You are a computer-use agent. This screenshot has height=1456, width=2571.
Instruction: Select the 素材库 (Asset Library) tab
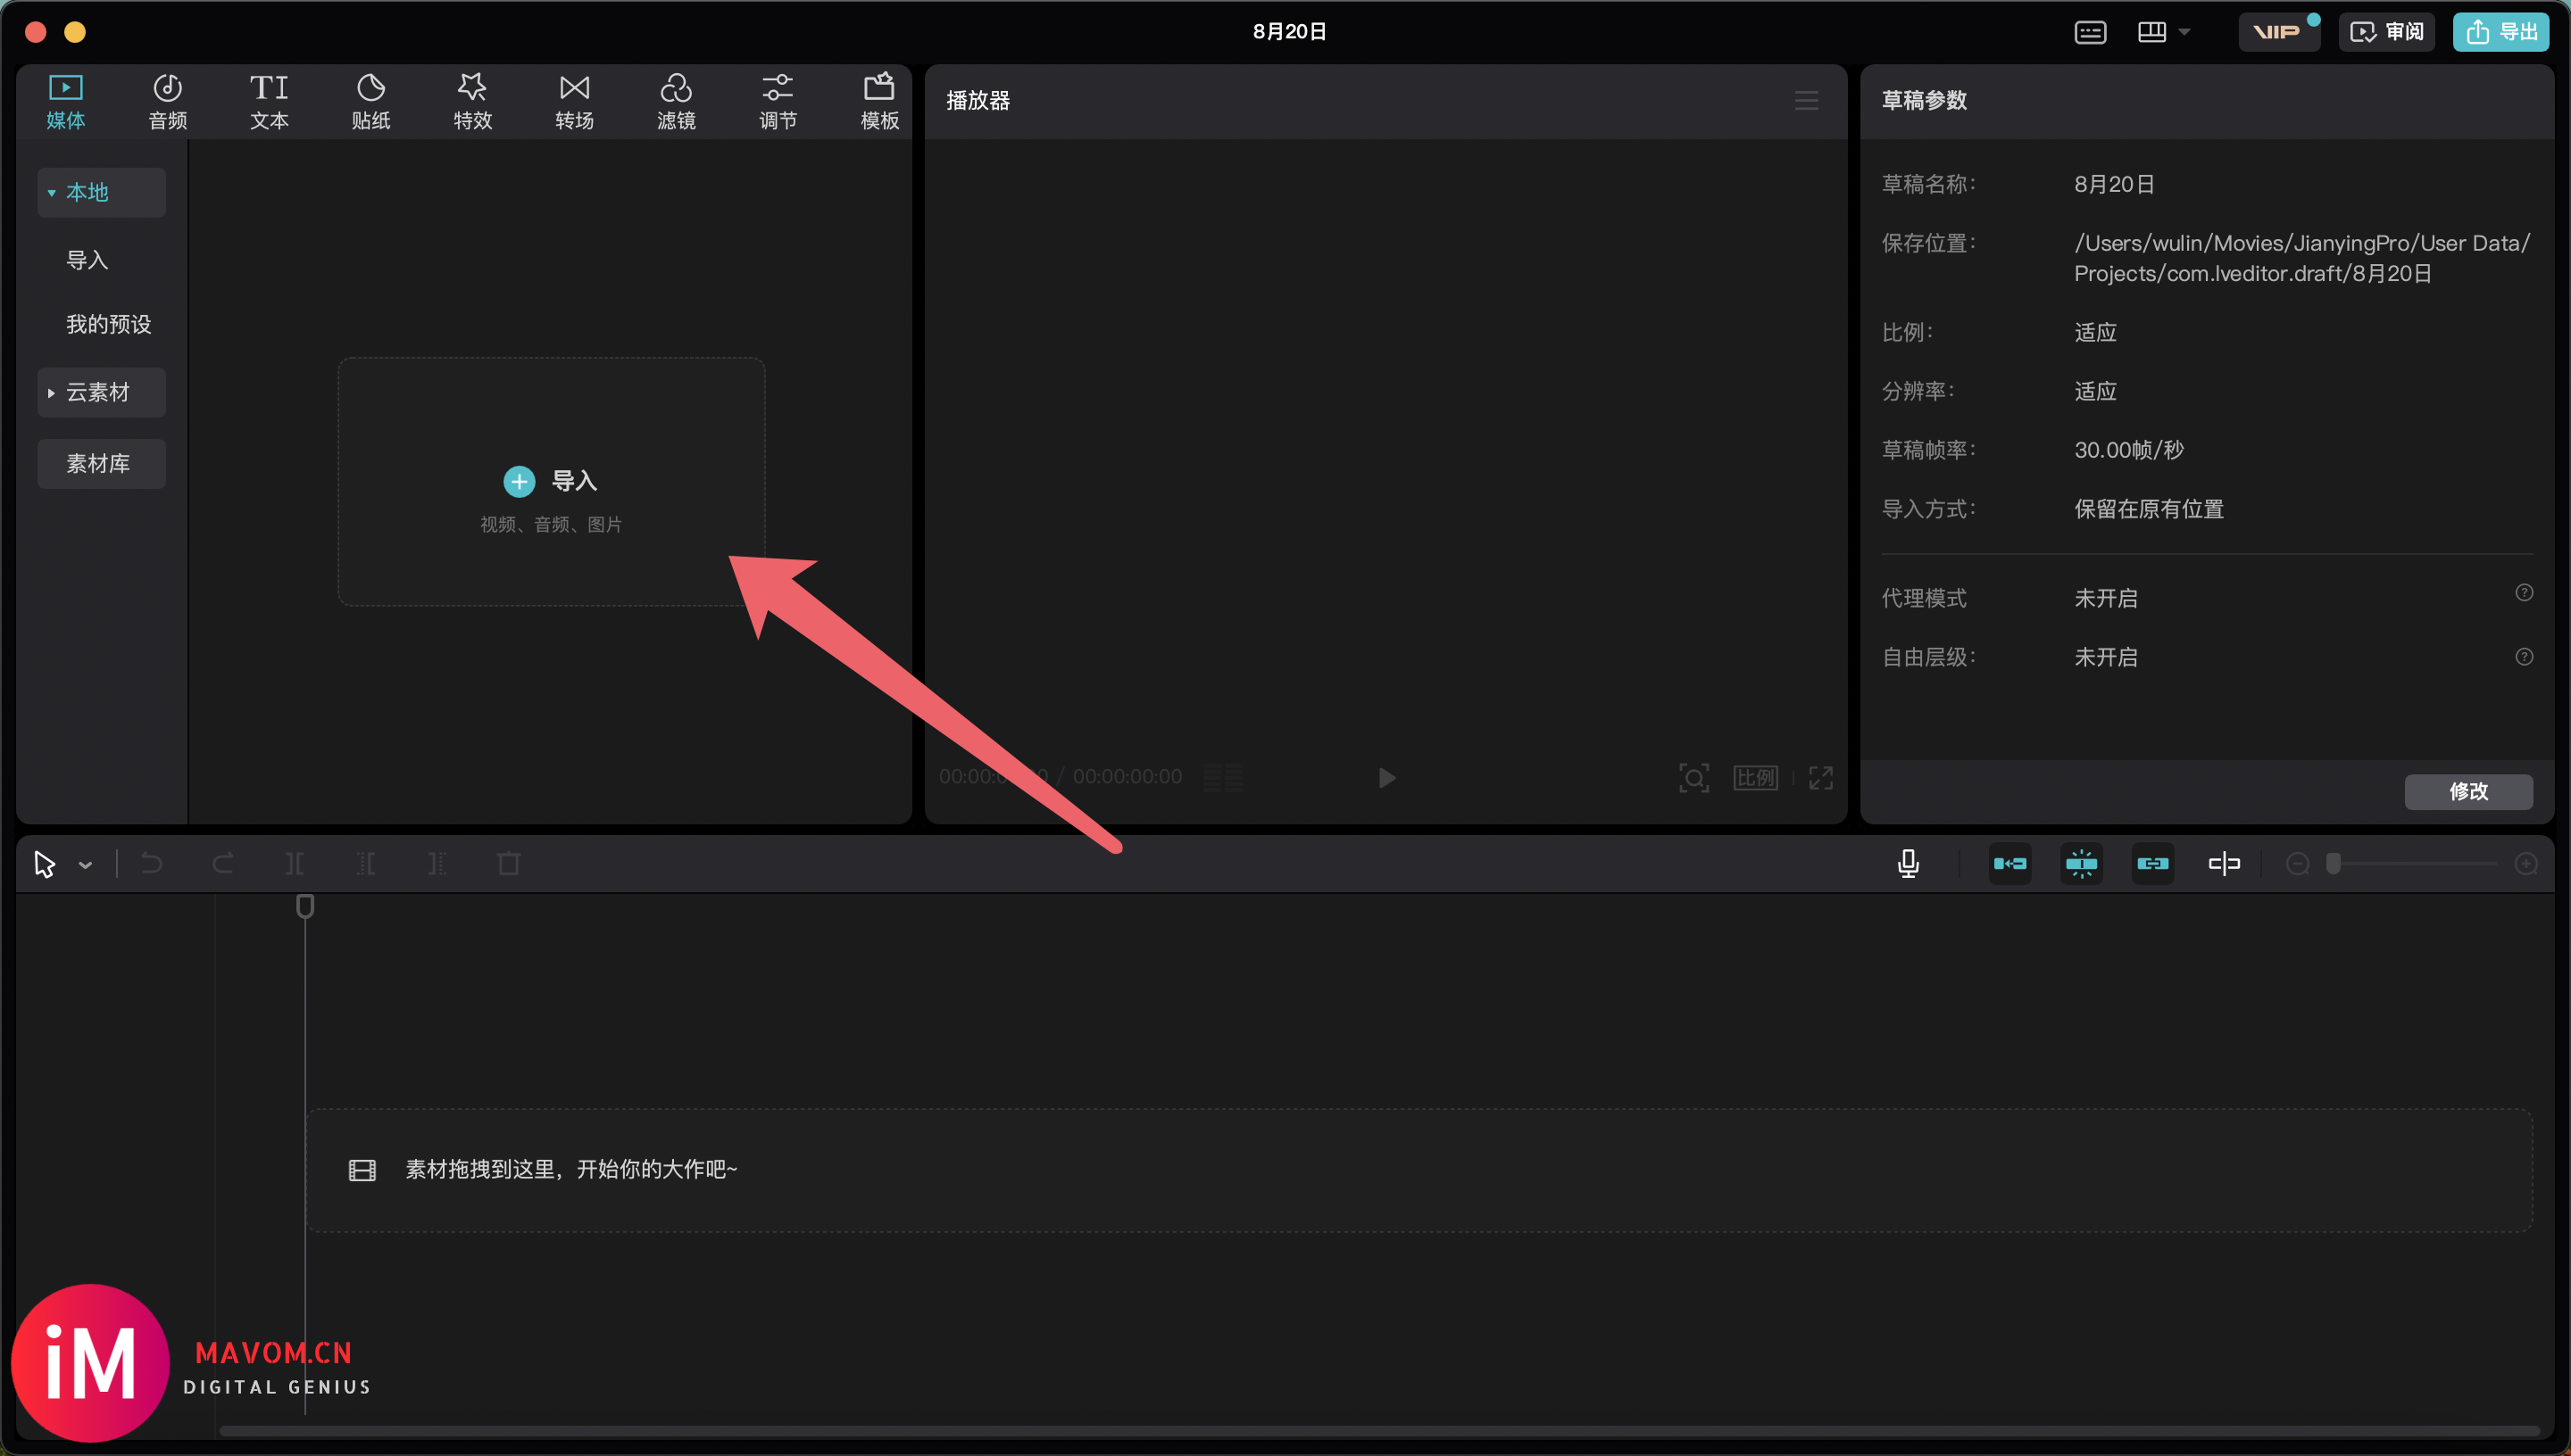[103, 462]
